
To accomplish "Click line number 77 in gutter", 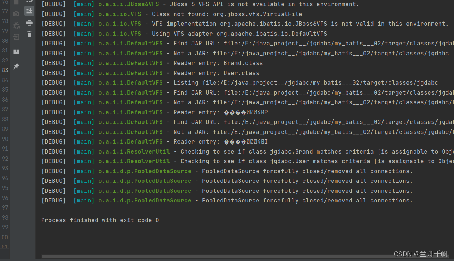I will point(5,11).
